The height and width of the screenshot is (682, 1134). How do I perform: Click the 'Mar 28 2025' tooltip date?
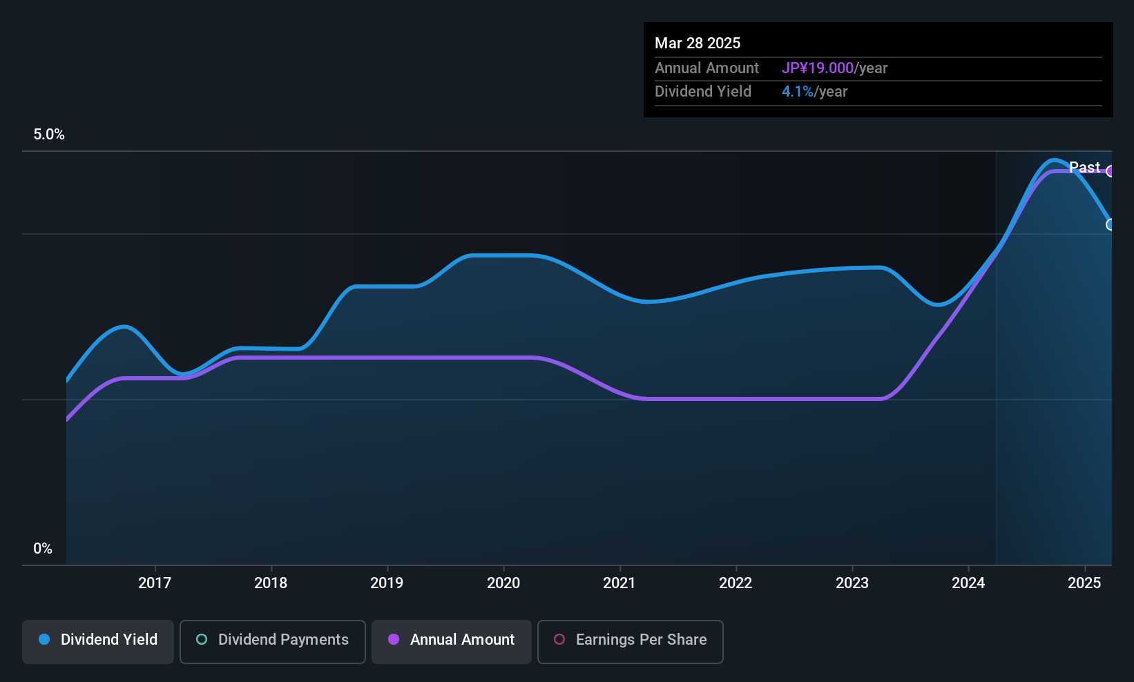point(698,43)
